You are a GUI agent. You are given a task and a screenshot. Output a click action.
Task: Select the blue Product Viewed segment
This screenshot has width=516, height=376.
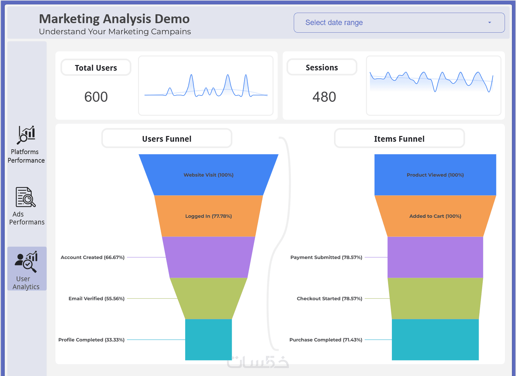tap(435, 175)
